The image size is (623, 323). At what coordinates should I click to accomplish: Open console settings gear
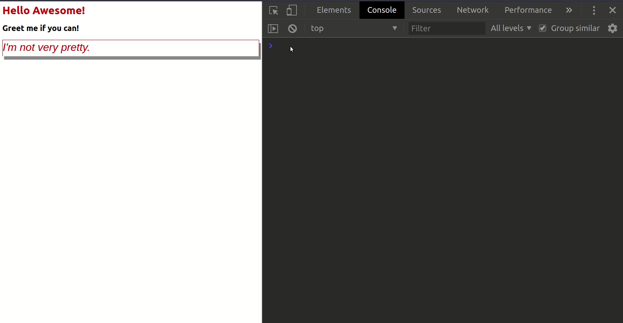point(613,28)
